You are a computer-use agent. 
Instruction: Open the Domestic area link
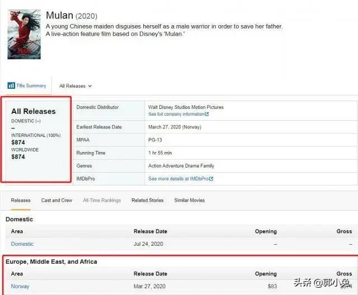22,244
